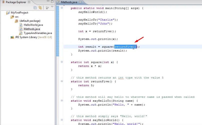Open Package Explorer View Menu arrow

tap(52, 7)
